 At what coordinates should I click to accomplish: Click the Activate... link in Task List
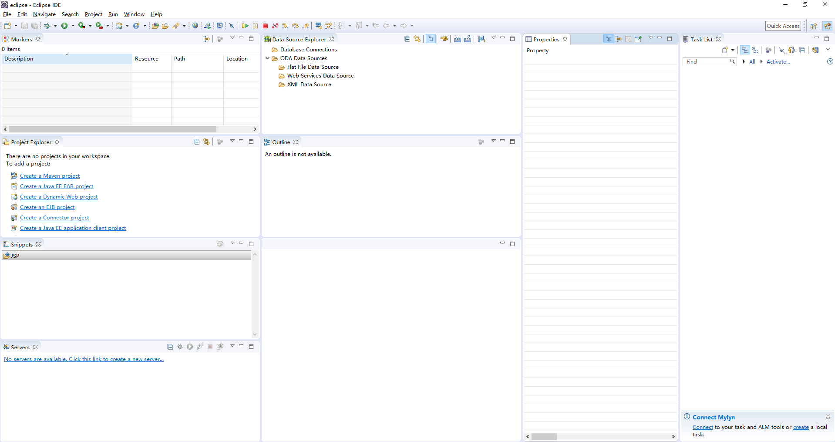tap(778, 62)
